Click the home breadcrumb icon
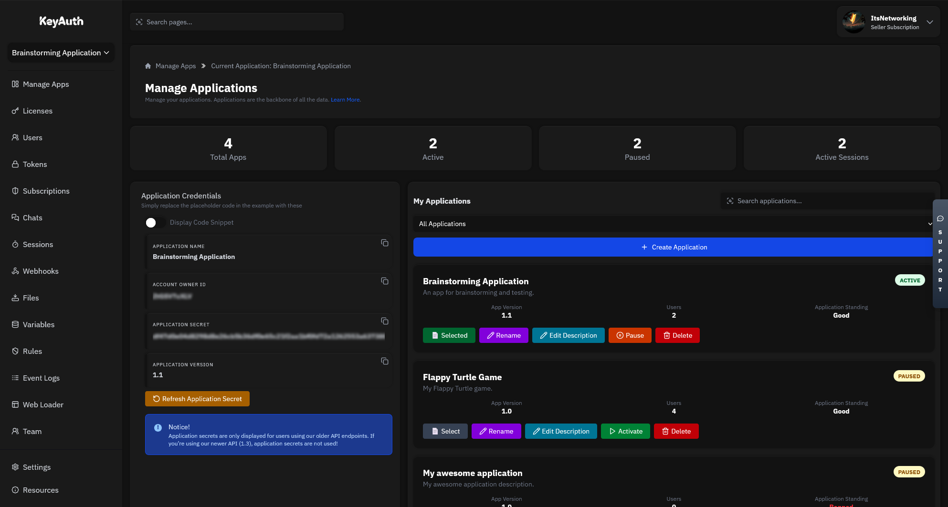Screen dimensions: 948x507 (x=148, y=66)
